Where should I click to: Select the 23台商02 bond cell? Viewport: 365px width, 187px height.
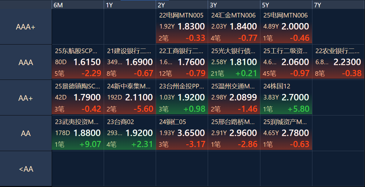point(130,133)
